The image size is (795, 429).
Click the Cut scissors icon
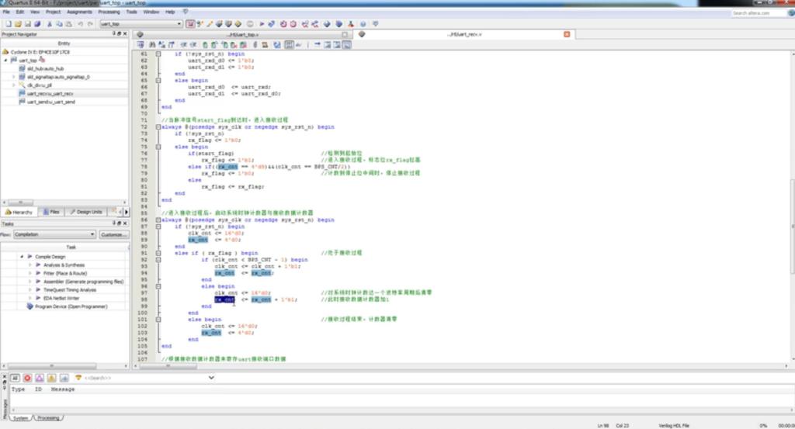pos(49,24)
